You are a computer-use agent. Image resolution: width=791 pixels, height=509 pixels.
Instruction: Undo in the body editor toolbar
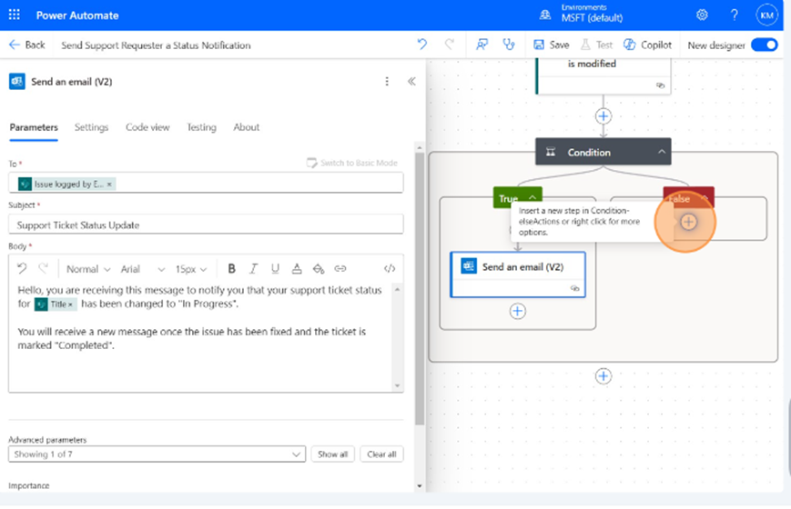(x=22, y=268)
